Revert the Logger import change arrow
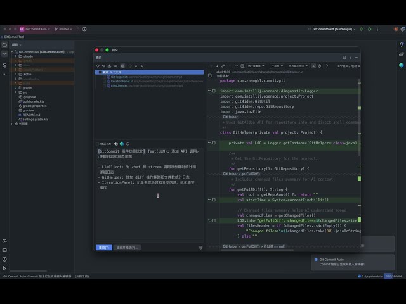Viewport: 406px width, 304px height. tap(209, 91)
